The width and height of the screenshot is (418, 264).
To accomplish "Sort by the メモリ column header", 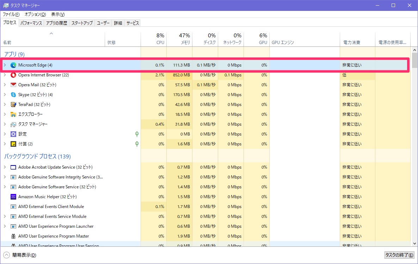I will (179, 39).
